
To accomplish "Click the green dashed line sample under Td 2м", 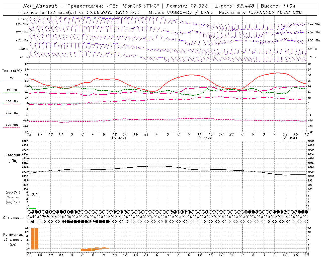I will click(x=11, y=93).
